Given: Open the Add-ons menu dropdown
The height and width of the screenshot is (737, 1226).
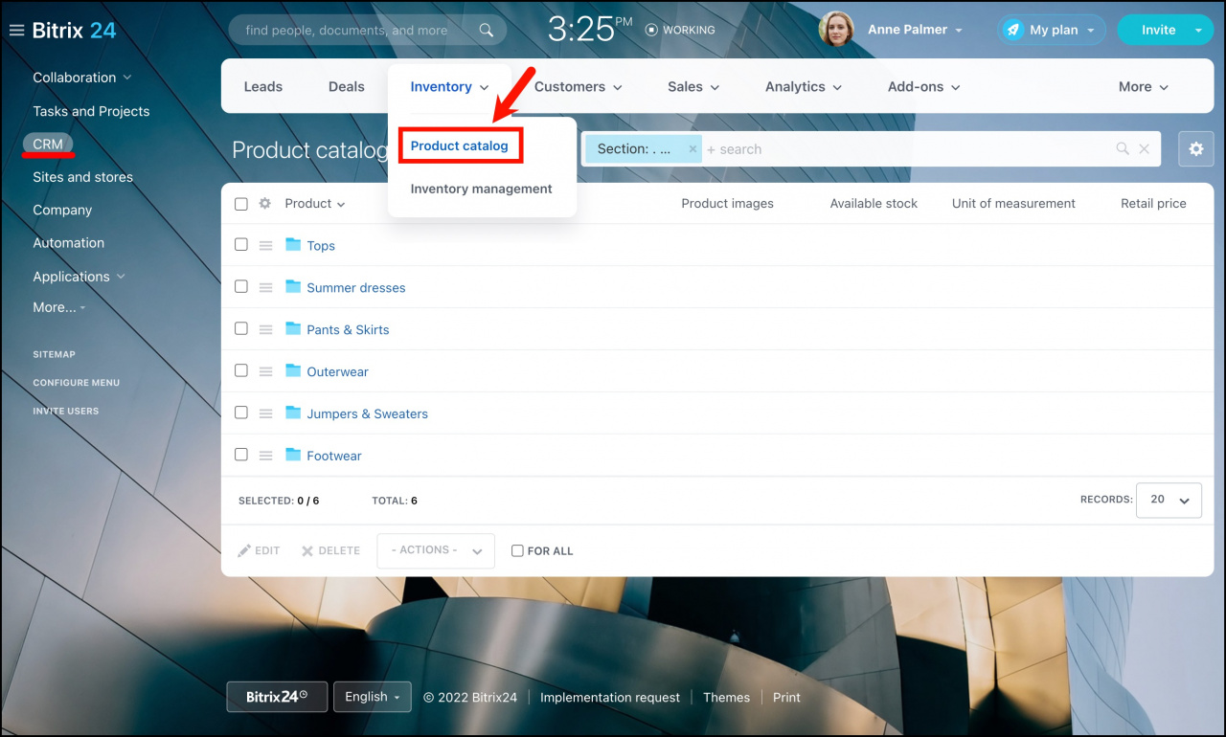Looking at the screenshot, I should coord(924,87).
